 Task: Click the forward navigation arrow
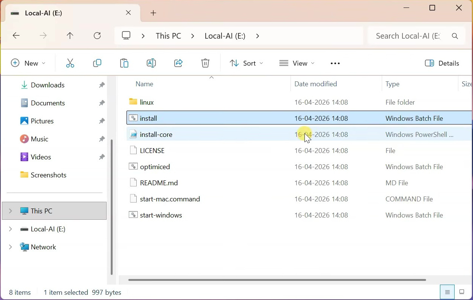tap(43, 36)
